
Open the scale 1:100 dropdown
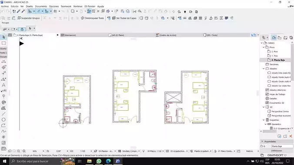point(91,151)
